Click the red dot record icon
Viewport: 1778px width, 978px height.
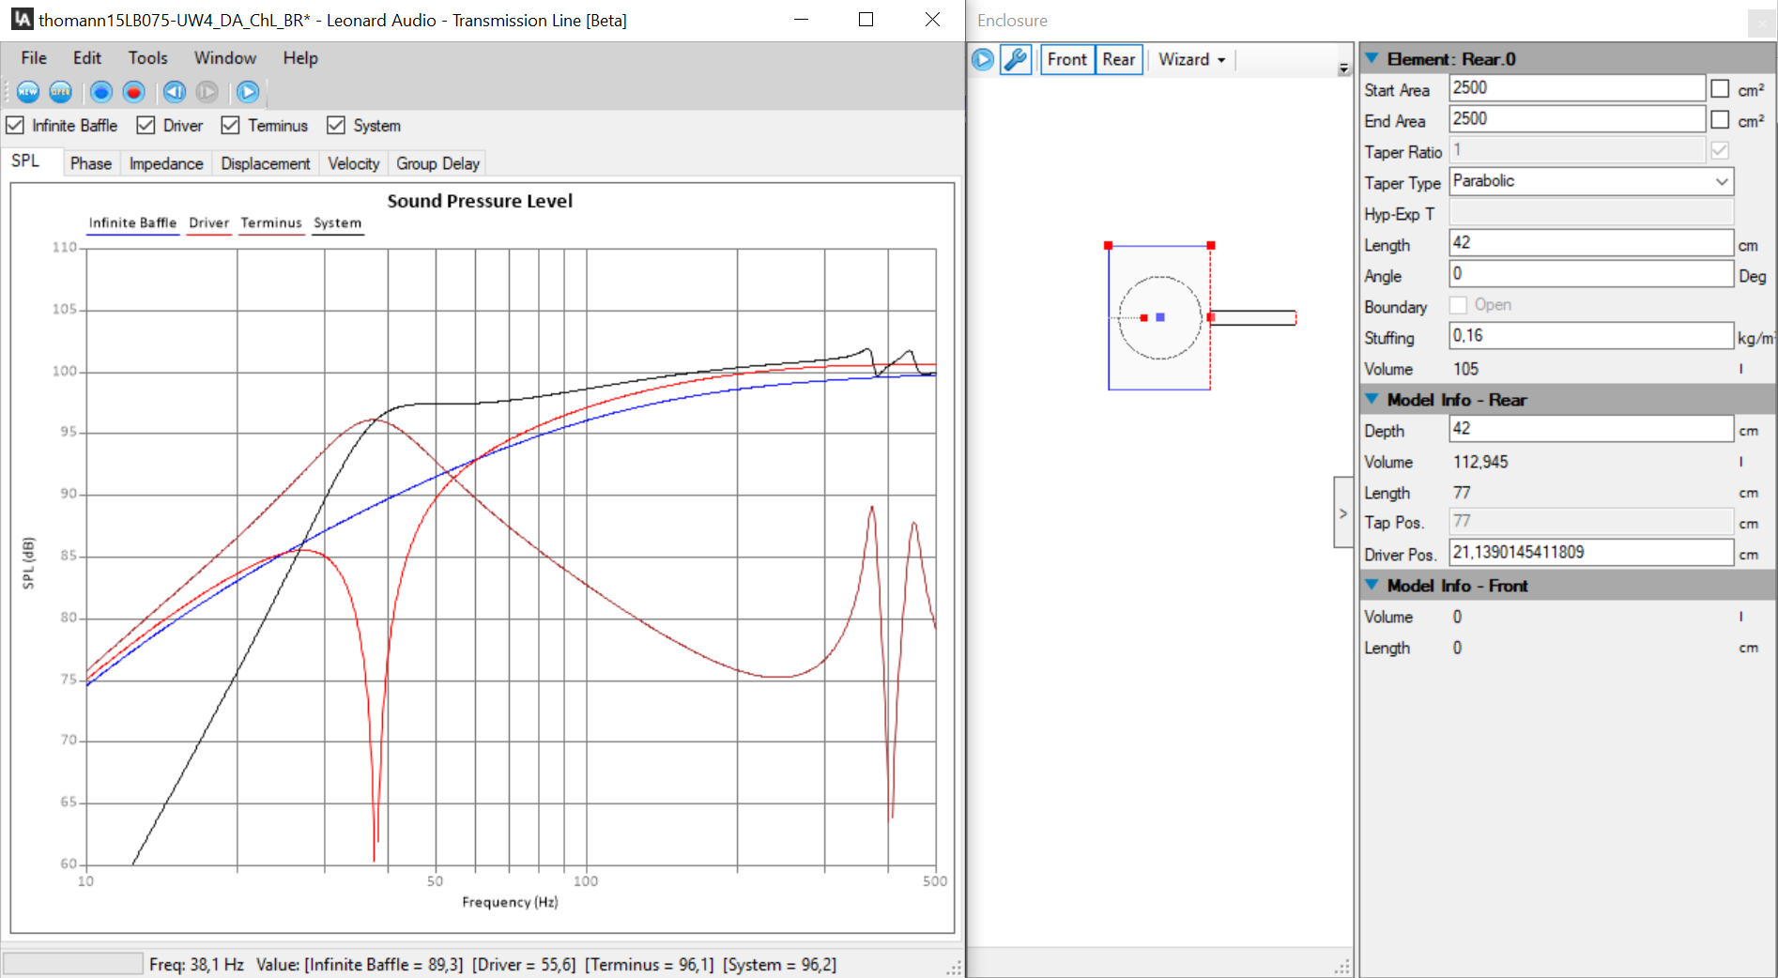(x=134, y=92)
